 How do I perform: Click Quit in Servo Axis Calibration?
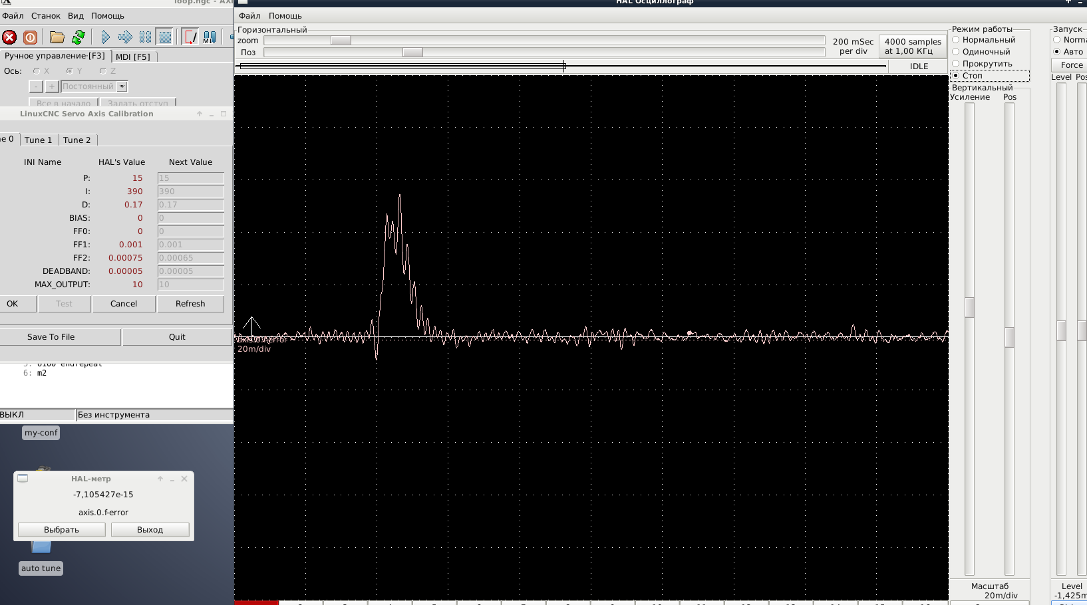(177, 337)
